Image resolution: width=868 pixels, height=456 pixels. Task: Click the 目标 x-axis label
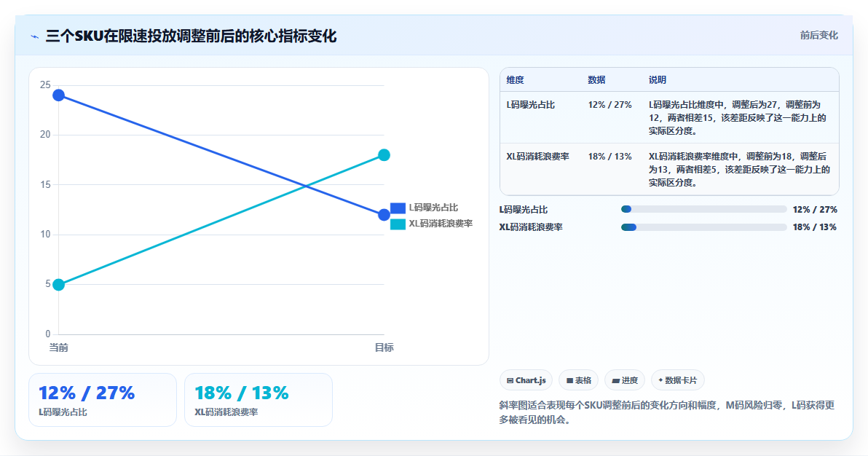coord(384,347)
